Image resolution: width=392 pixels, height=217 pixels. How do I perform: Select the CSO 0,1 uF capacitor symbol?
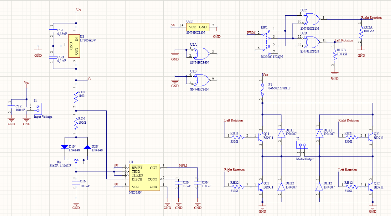click(53, 58)
